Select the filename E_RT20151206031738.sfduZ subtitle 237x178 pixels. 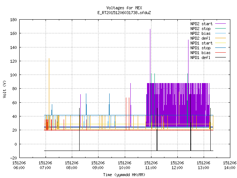click(x=124, y=13)
